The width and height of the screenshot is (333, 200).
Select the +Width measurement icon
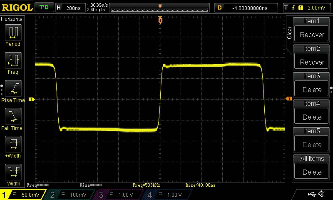point(13,144)
